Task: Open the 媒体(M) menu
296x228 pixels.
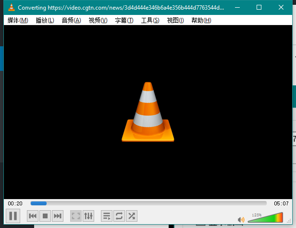Action: coord(18,20)
